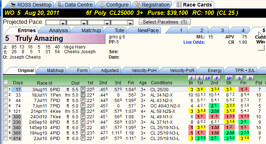The width and height of the screenshot is (266, 144).
Task: Toggle the select-all pacelines header checkbox
Action: pyautogui.click(x=6, y=82)
